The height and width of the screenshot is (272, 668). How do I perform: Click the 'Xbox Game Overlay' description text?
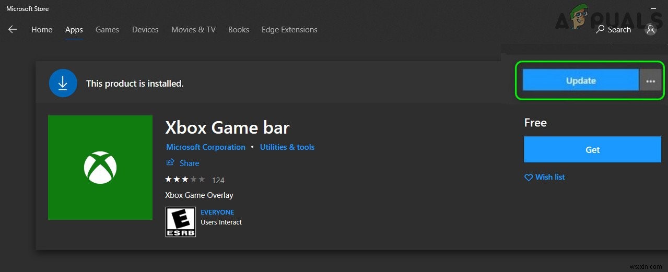pyautogui.click(x=199, y=195)
